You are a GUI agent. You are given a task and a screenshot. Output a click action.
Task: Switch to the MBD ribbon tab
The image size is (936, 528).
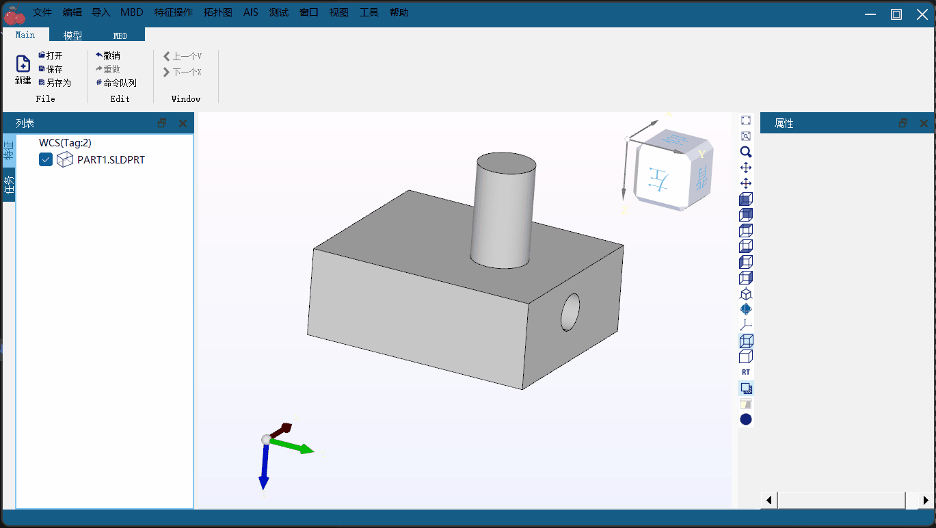tap(120, 36)
